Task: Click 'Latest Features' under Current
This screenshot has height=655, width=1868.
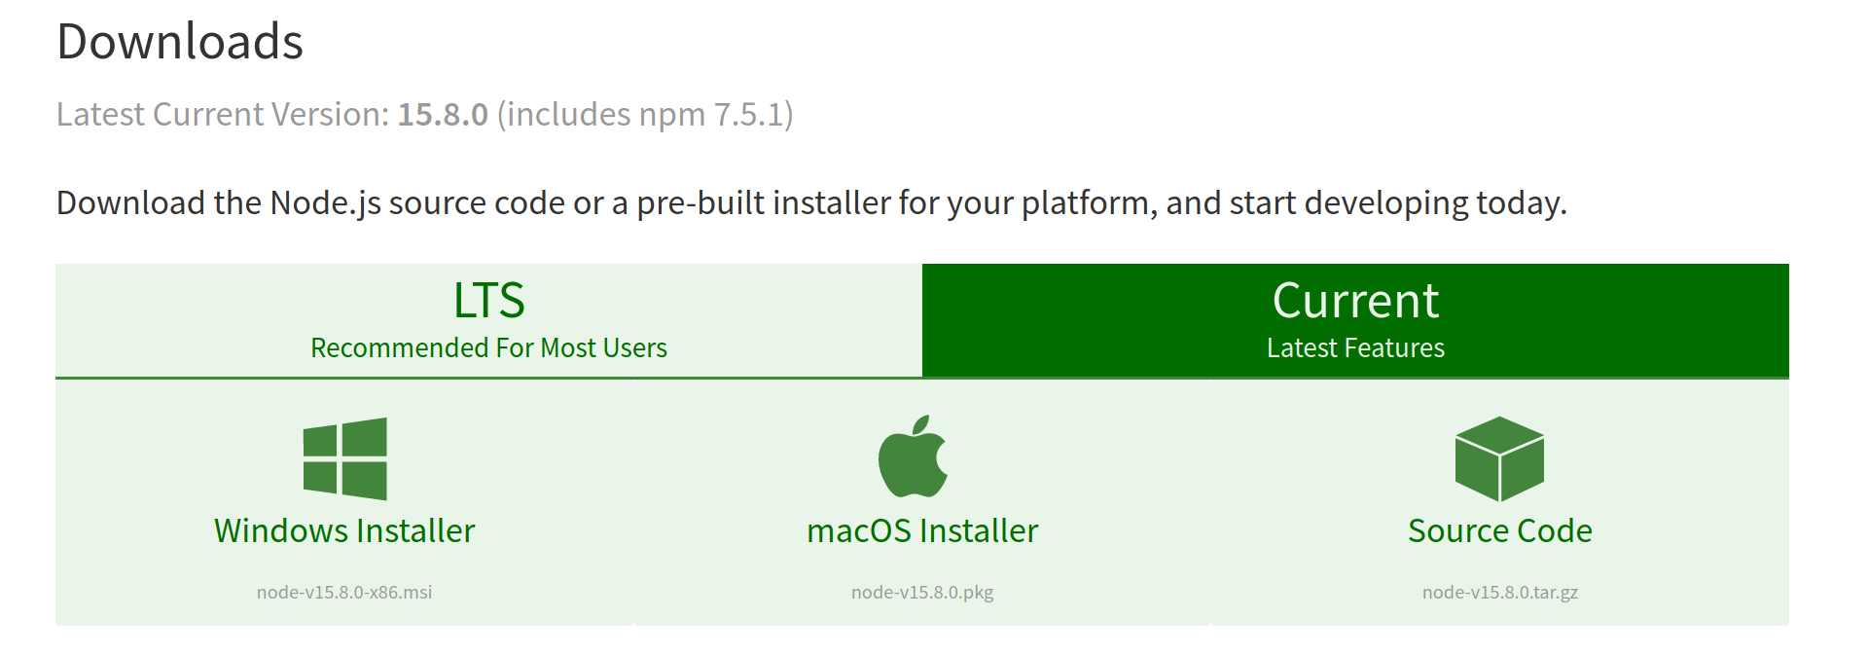Action: coord(1354,347)
